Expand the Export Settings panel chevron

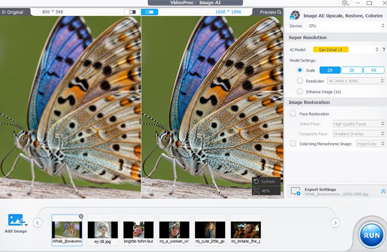pos(383,192)
